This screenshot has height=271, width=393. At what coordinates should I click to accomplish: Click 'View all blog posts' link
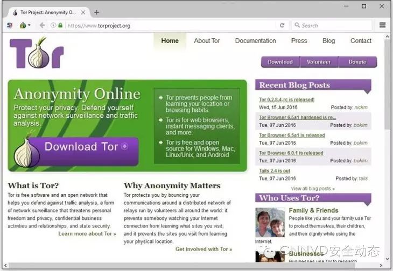coord(313,188)
